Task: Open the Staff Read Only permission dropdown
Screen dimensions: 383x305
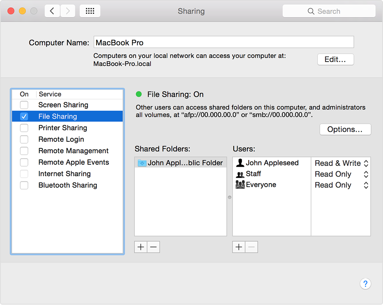Action: click(366, 174)
